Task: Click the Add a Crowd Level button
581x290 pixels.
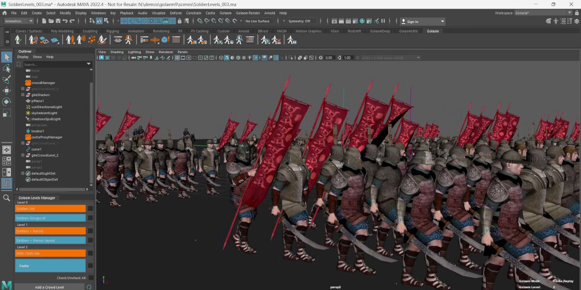Action: (x=49, y=287)
